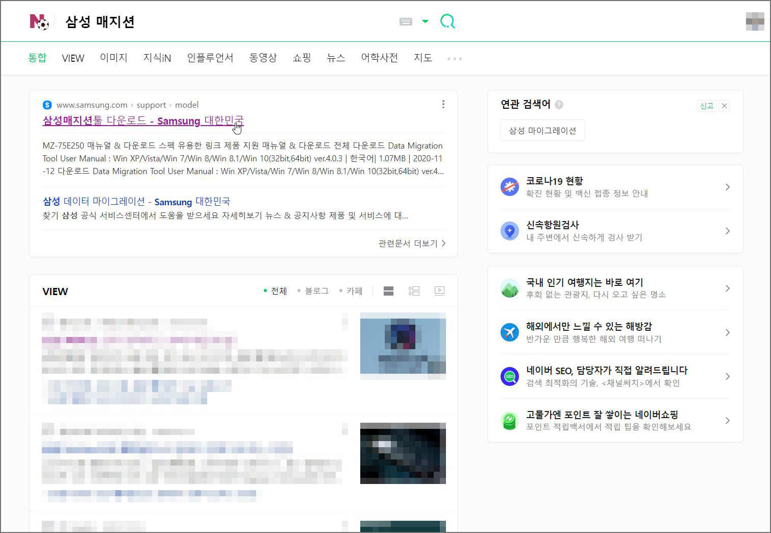
Task: Open the 코로나19 현황 entry
Action: click(615, 187)
